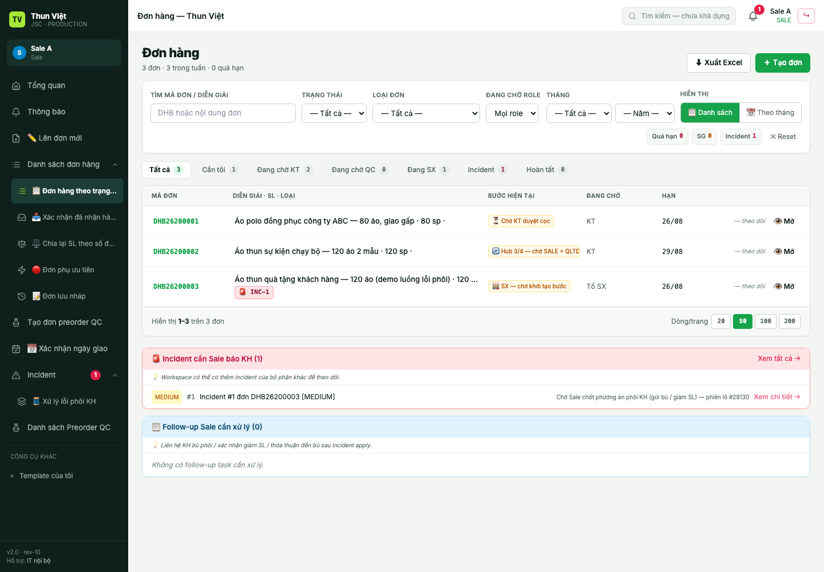Open the Mọi role dropdown
Screen dimensions: 824x572
[512, 113]
